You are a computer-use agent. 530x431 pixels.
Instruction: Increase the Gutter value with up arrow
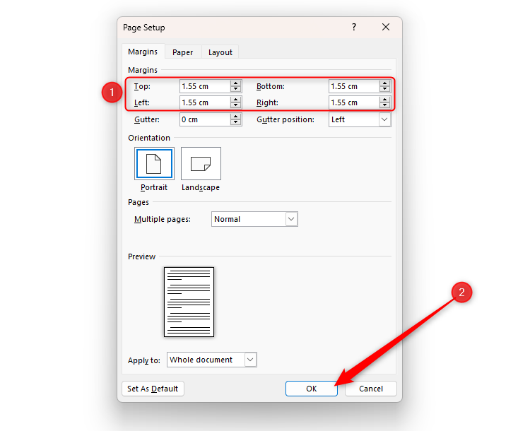(x=236, y=117)
